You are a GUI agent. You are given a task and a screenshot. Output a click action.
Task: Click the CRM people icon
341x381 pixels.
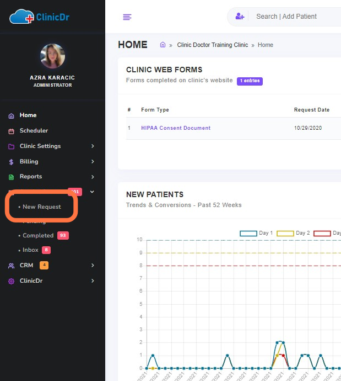[x=11, y=266]
